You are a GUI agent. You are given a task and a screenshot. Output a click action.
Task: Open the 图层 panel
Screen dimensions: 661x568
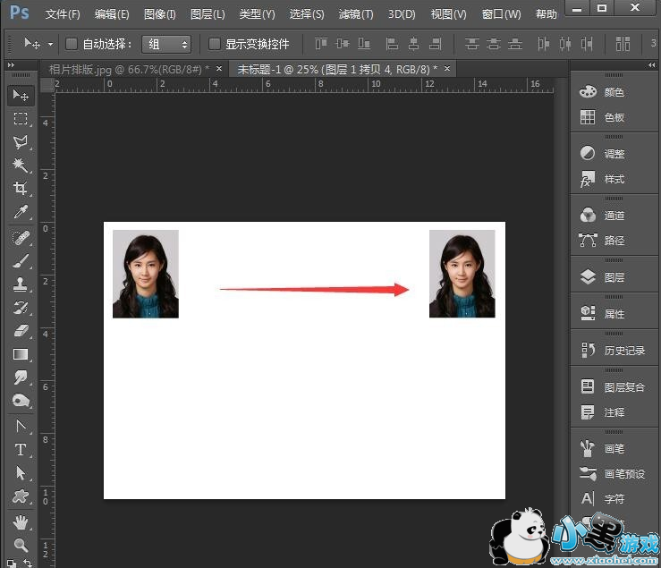(x=614, y=277)
